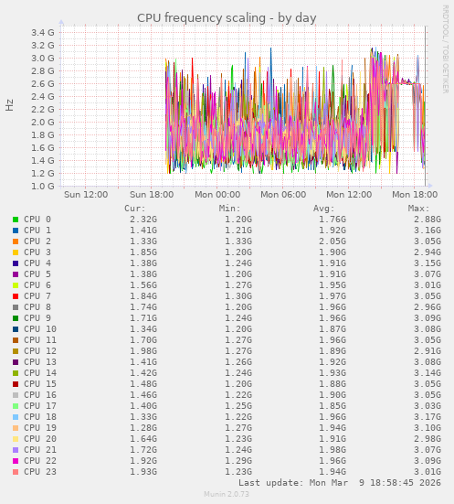This screenshot has height=504, width=454.
Task: Click CPU 12 current value 1.98G
Action: click(143, 351)
